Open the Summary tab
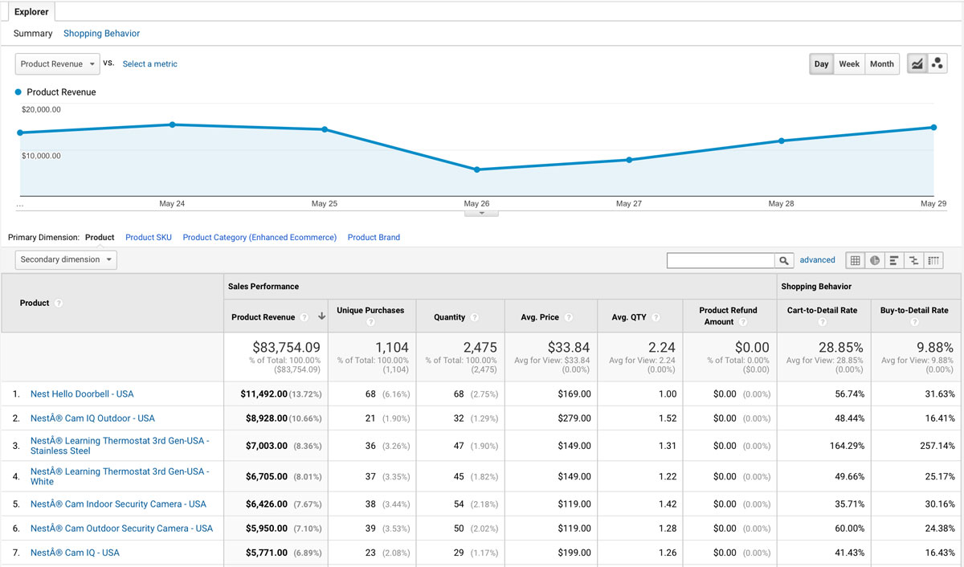The width and height of the screenshot is (964, 567). [x=32, y=33]
